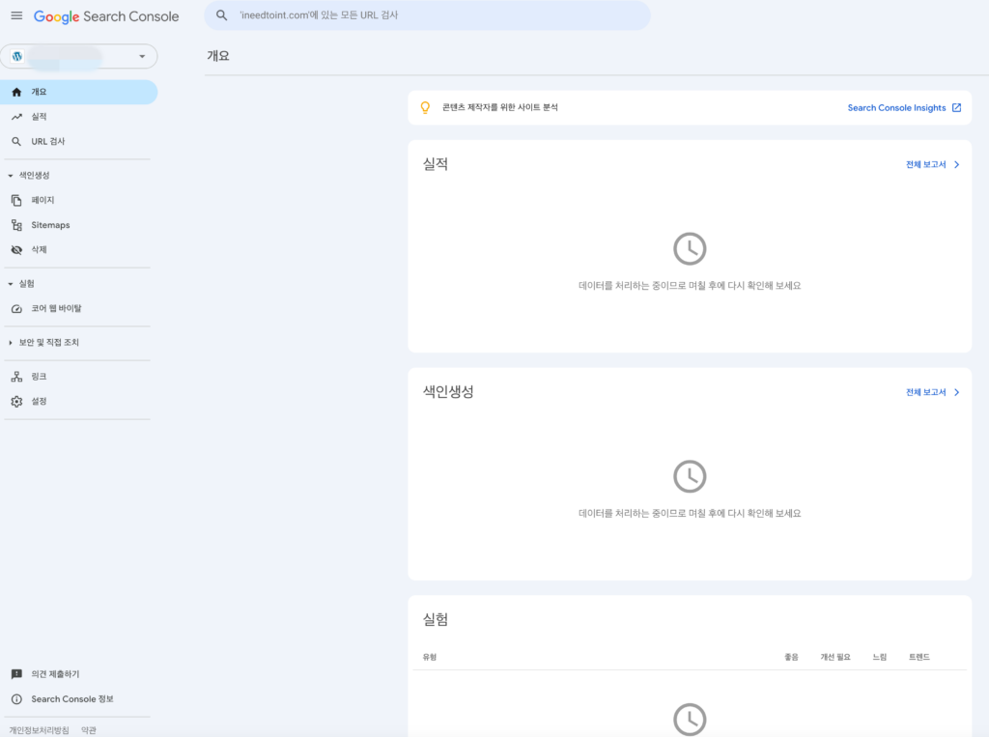Click the 실험 card heading

[436, 619]
